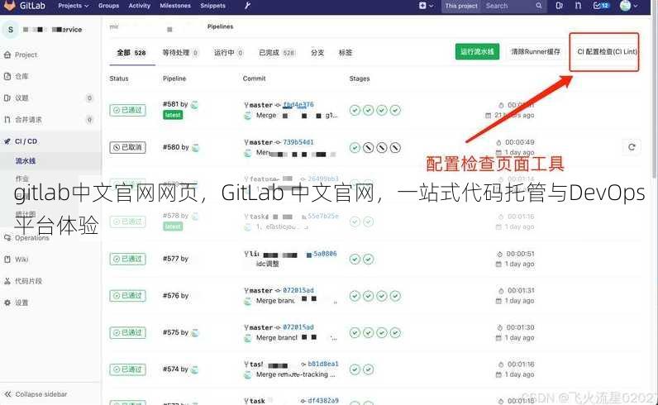This screenshot has width=658, height=405.
Task: Open pipeline #580 link
Action: (x=171, y=147)
